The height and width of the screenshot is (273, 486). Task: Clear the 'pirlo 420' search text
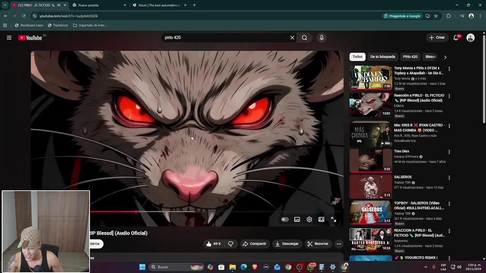(x=292, y=38)
